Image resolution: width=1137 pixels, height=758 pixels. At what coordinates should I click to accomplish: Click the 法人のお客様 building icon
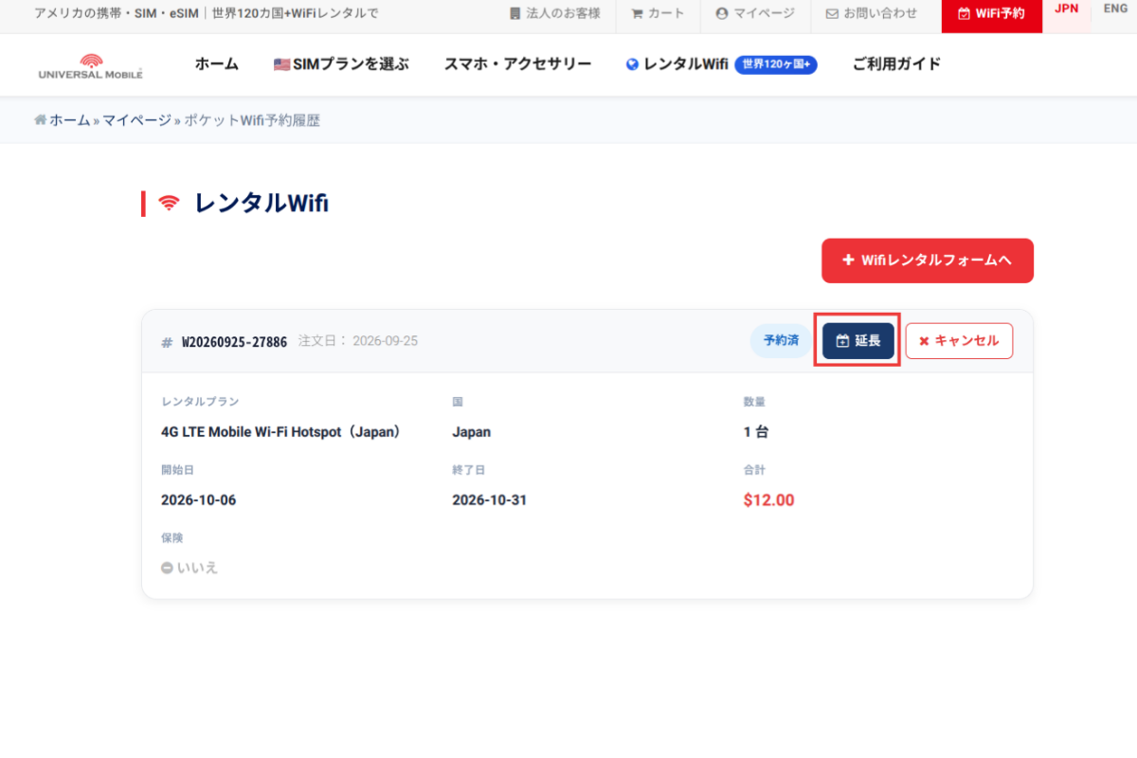514,14
